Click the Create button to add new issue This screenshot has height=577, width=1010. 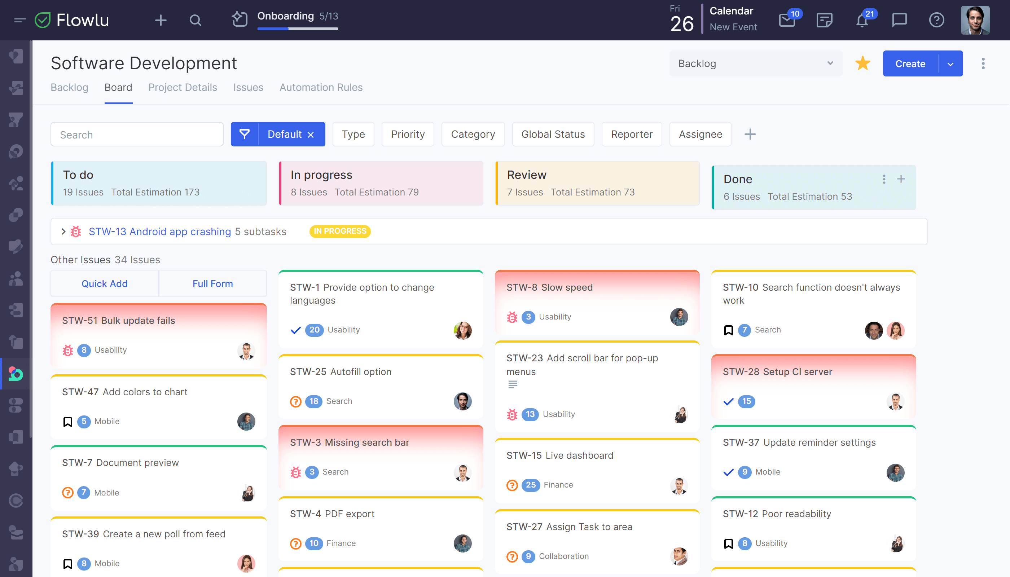click(x=910, y=63)
